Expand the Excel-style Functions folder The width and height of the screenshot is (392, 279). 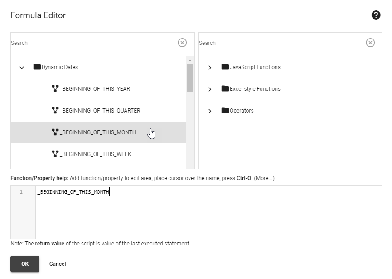[x=210, y=89]
